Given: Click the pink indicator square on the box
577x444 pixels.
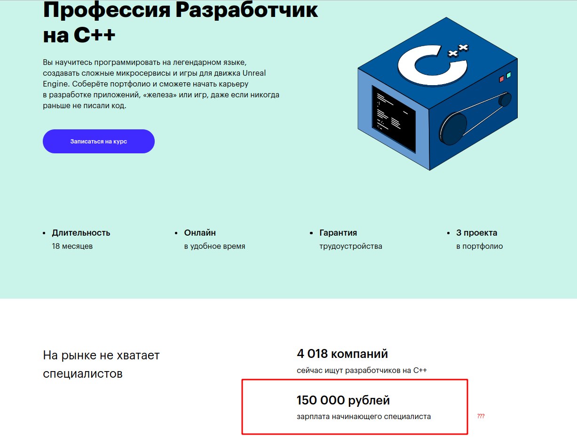Looking at the screenshot, I should tap(501, 79).
